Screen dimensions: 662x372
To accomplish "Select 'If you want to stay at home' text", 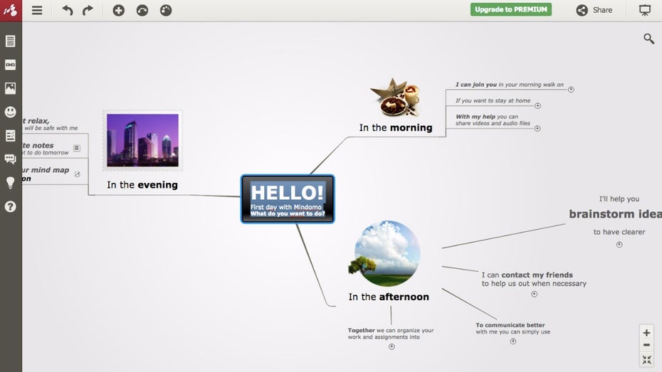I will point(493,100).
